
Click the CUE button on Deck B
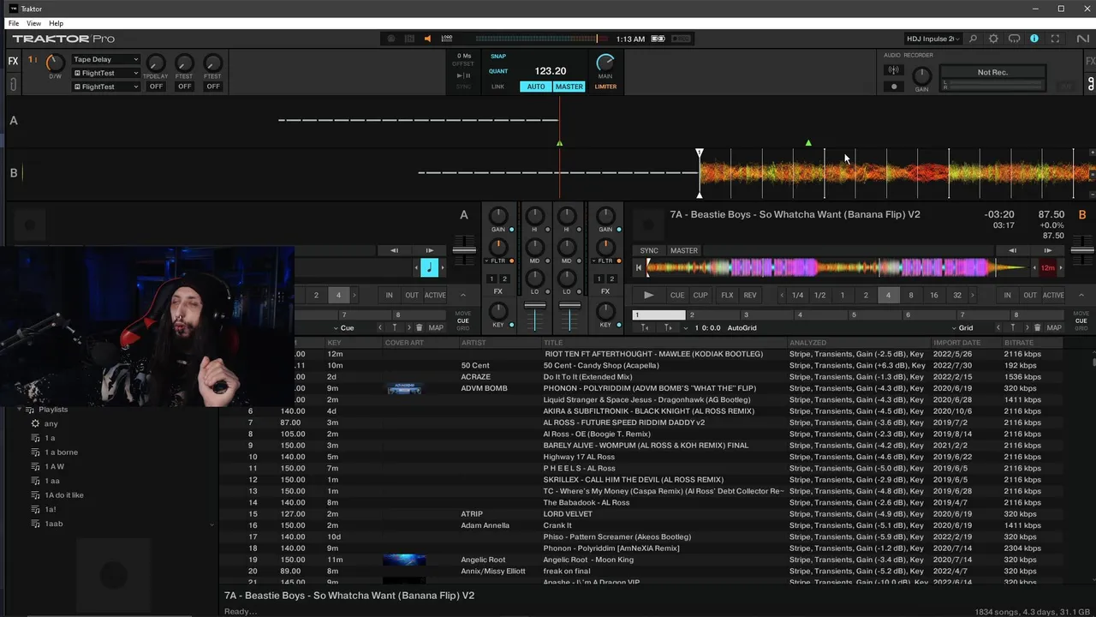(677, 295)
